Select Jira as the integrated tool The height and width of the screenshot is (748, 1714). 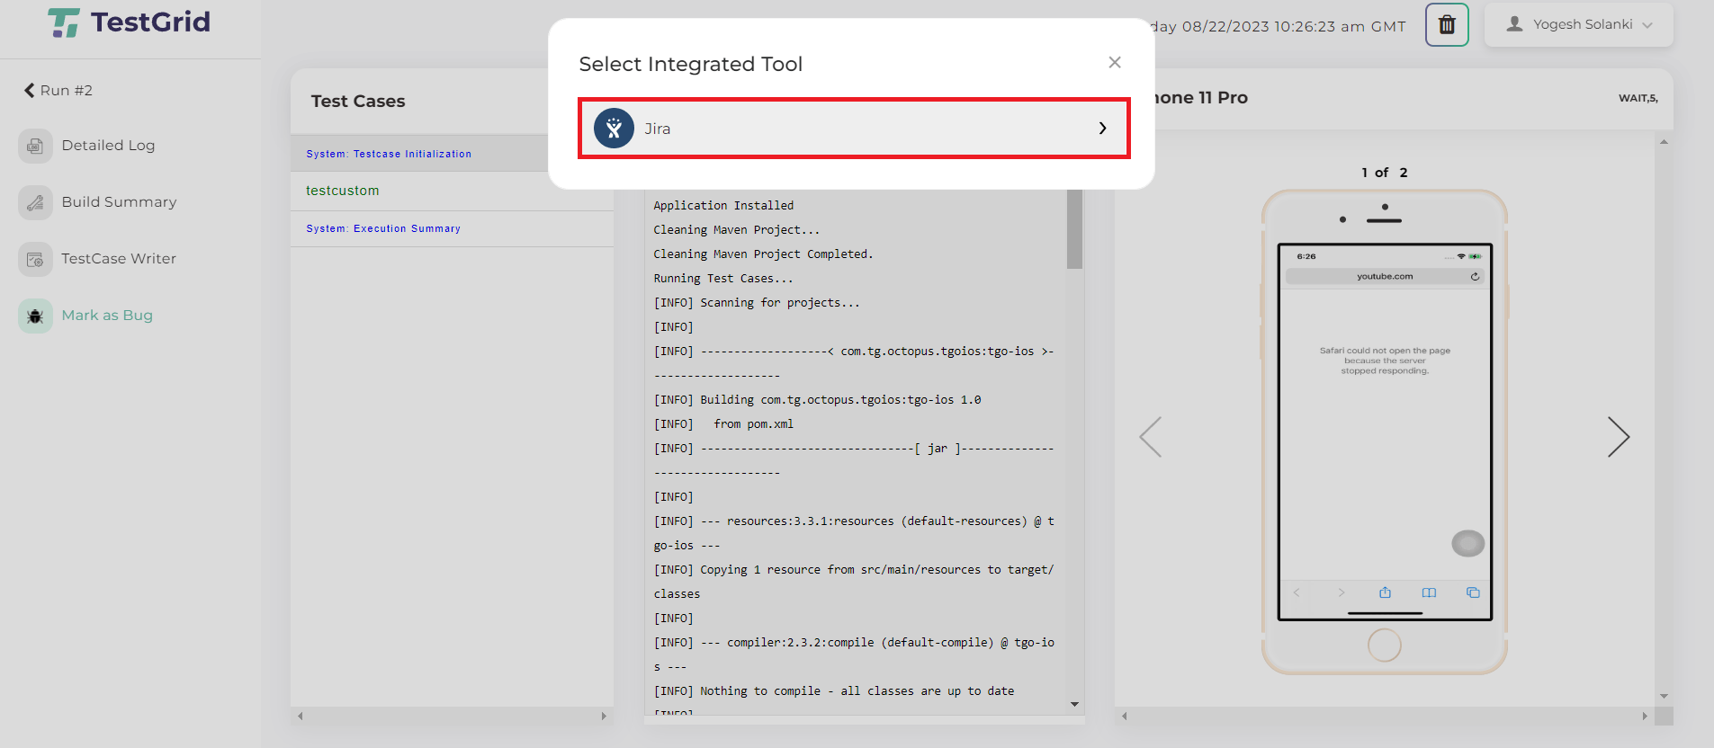[853, 129]
